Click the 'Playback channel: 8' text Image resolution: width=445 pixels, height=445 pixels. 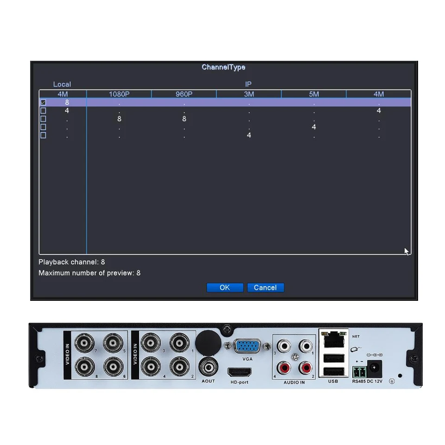click(x=72, y=262)
